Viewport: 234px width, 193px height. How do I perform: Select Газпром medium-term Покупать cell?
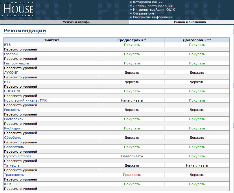coord(132,54)
